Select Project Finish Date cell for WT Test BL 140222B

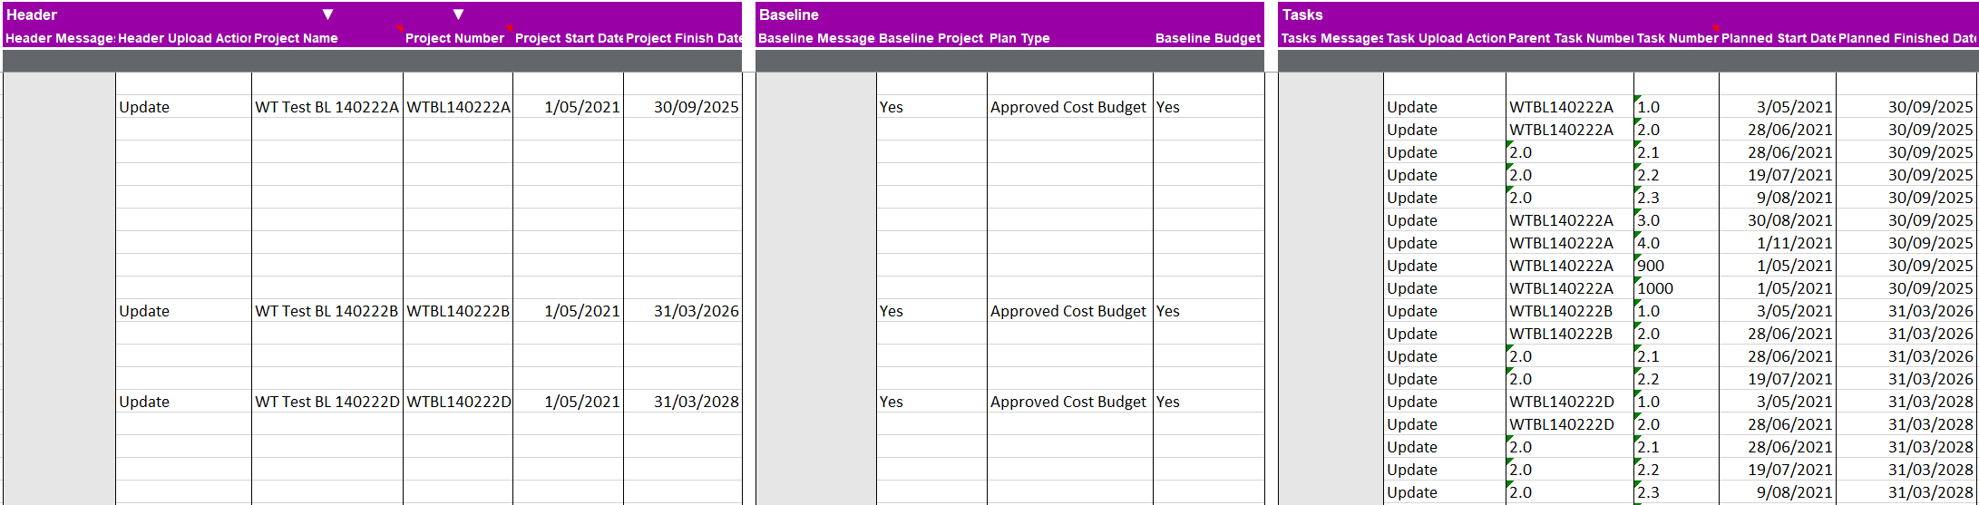683,311
